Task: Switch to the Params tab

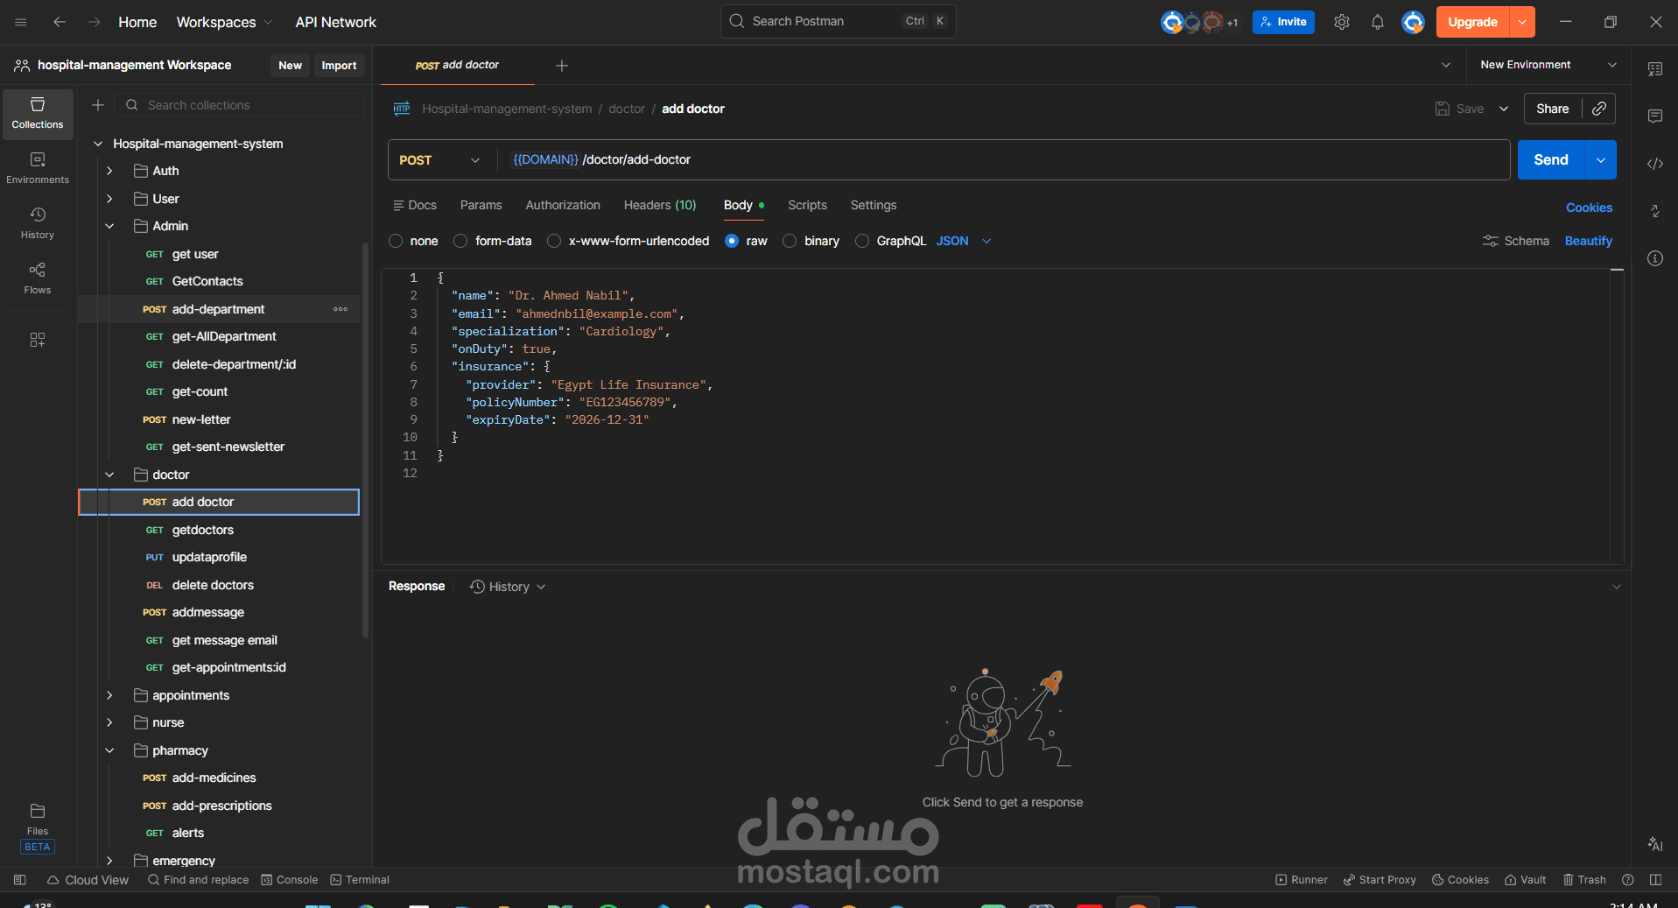Action: (481, 205)
